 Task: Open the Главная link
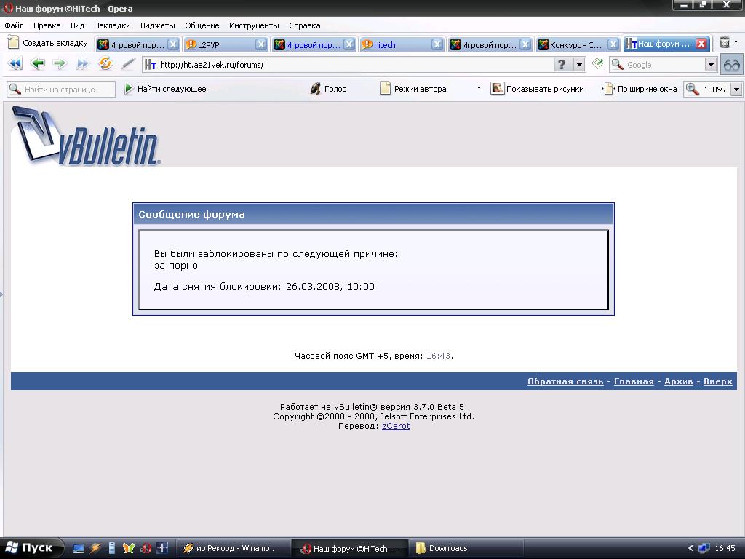pos(634,381)
